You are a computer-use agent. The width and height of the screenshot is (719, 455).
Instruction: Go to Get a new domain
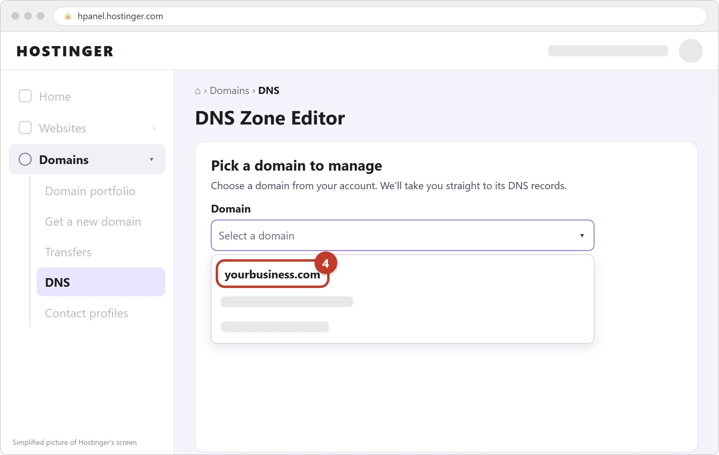(93, 221)
